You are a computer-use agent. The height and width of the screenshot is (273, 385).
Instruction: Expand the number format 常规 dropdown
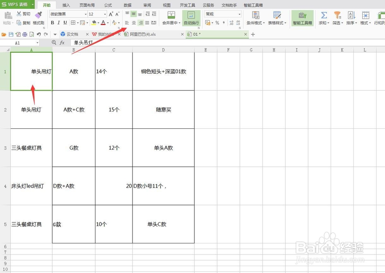[x=239, y=14]
